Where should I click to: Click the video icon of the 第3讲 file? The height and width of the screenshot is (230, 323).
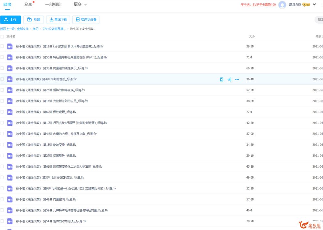(10, 177)
